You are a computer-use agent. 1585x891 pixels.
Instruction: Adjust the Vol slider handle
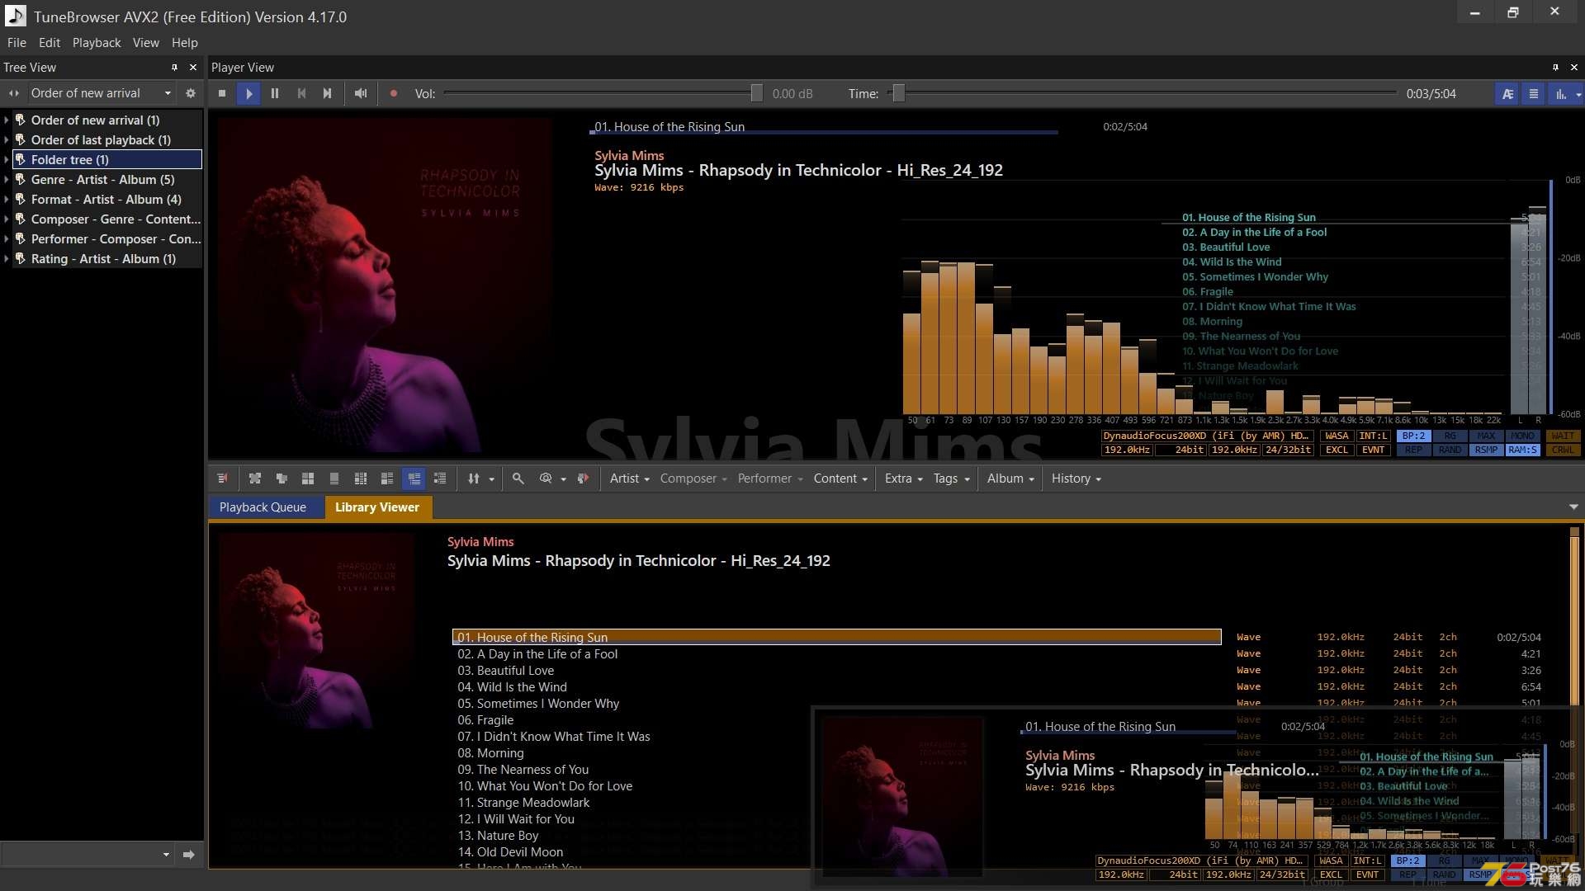(757, 94)
